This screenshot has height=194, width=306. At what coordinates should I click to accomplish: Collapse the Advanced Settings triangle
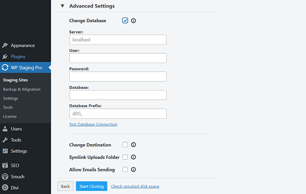(63, 6)
